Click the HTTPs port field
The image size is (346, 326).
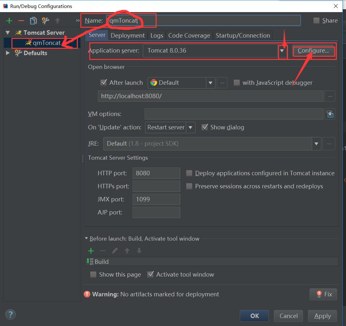coord(156,186)
